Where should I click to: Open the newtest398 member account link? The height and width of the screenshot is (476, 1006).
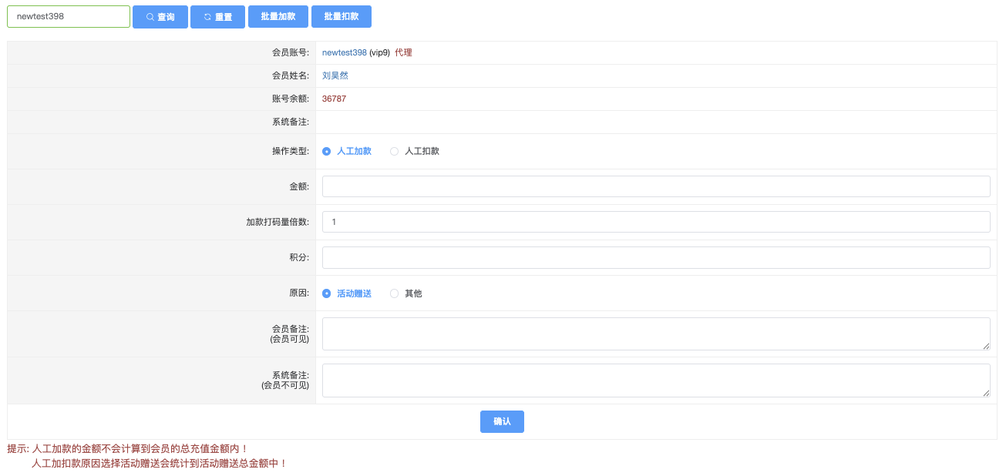344,52
